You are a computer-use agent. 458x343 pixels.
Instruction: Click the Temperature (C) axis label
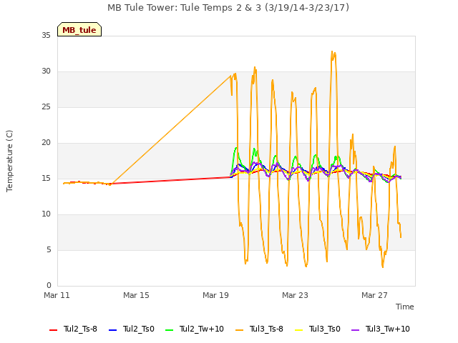9,161
